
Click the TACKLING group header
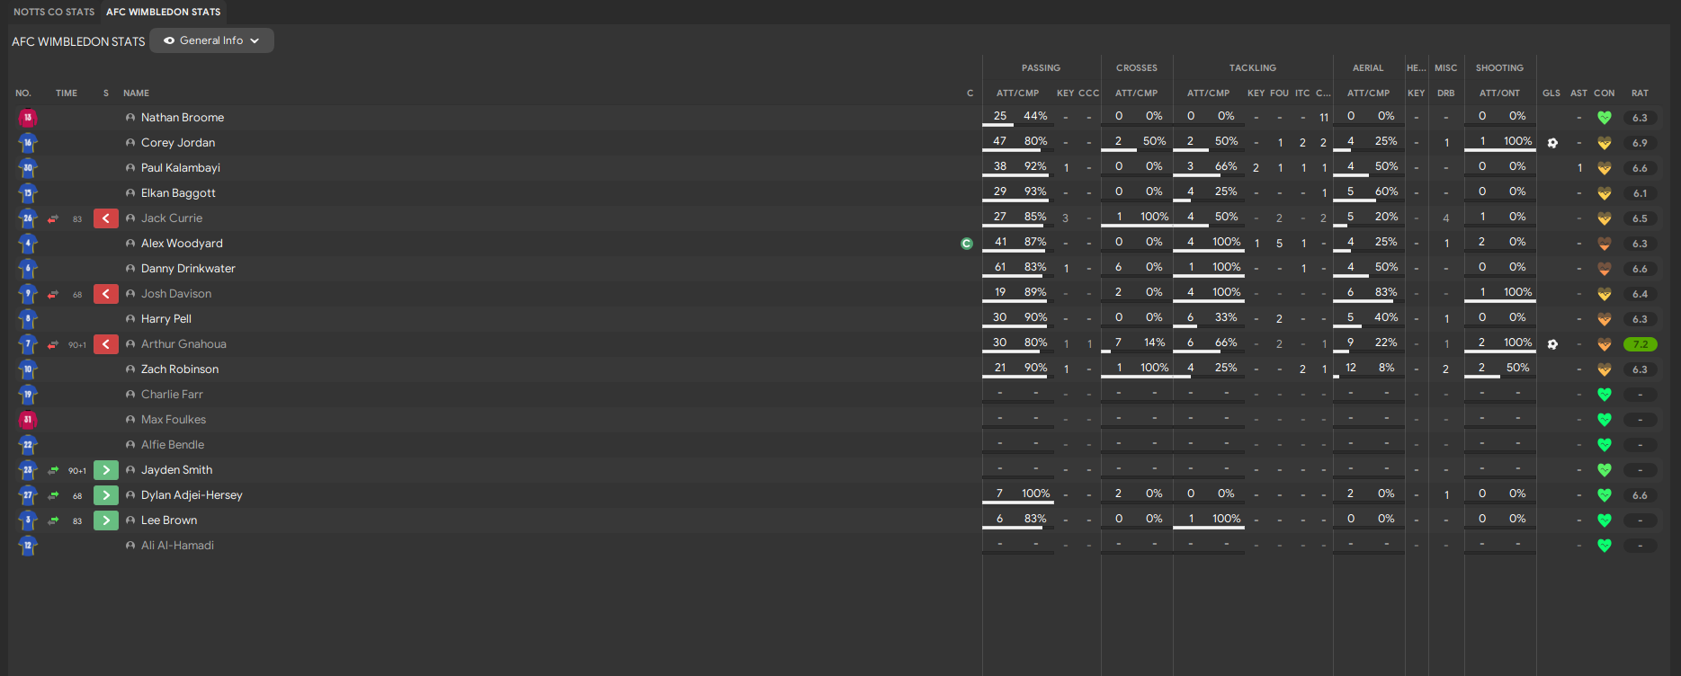(1253, 68)
